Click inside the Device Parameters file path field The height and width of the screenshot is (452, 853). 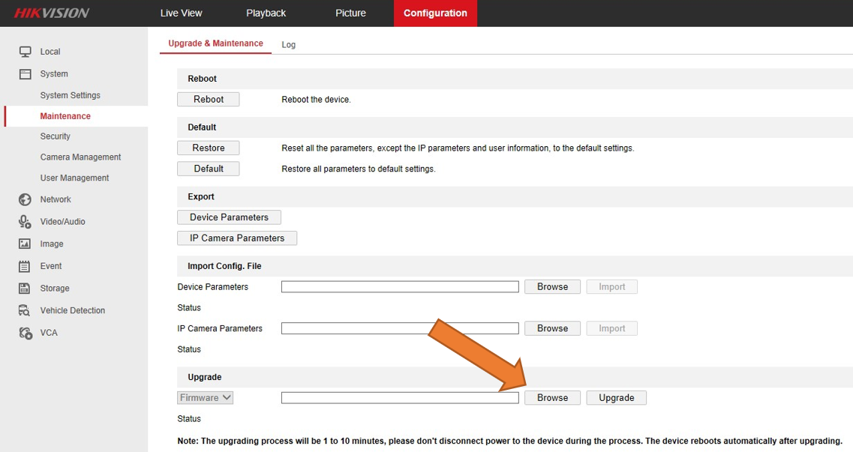pos(399,286)
